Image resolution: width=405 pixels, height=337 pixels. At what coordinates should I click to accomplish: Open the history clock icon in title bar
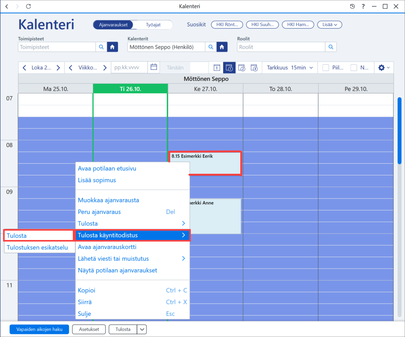point(352,7)
